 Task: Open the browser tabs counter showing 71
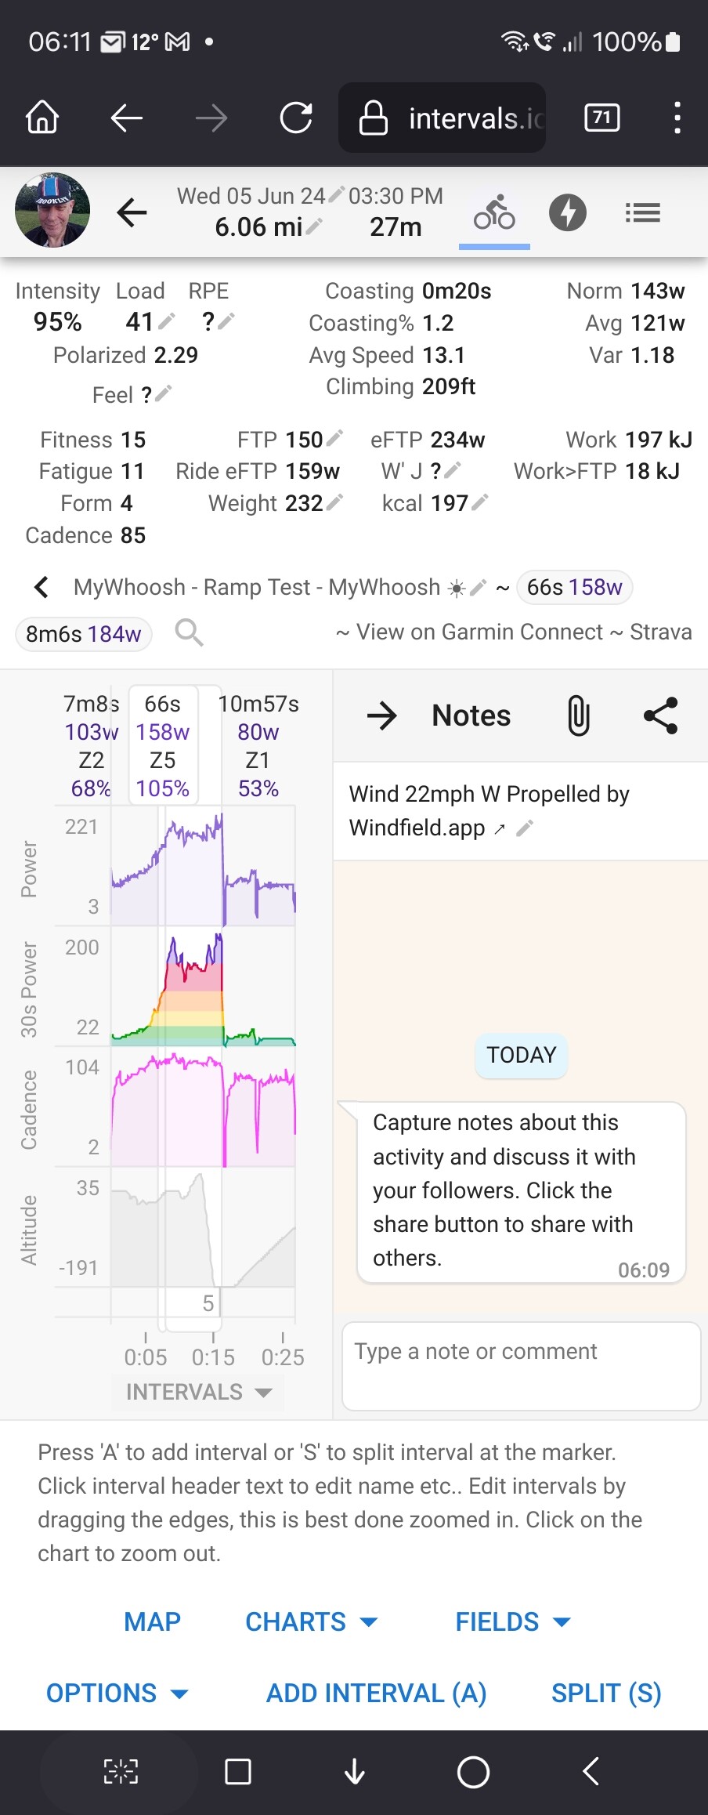click(x=601, y=118)
